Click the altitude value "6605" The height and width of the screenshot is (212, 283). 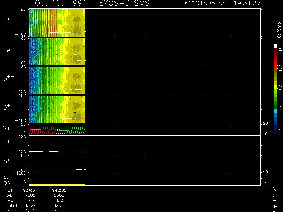(59, 195)
